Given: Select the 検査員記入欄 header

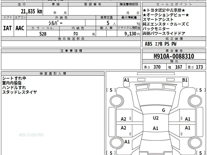Looking at the screenshot, I should click(x=53, y=74).
